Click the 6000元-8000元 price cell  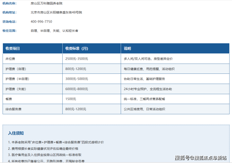click(x=92, y=89)
